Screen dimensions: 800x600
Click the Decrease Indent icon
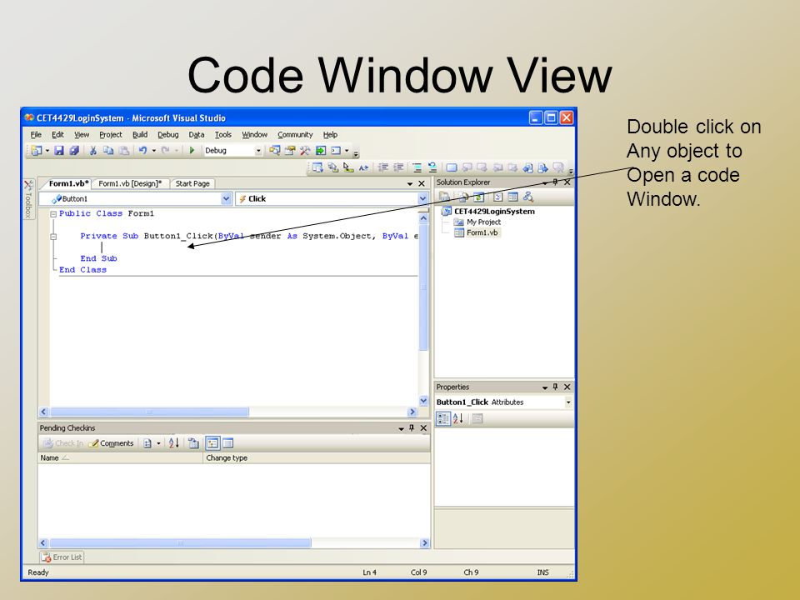(383, 167)
